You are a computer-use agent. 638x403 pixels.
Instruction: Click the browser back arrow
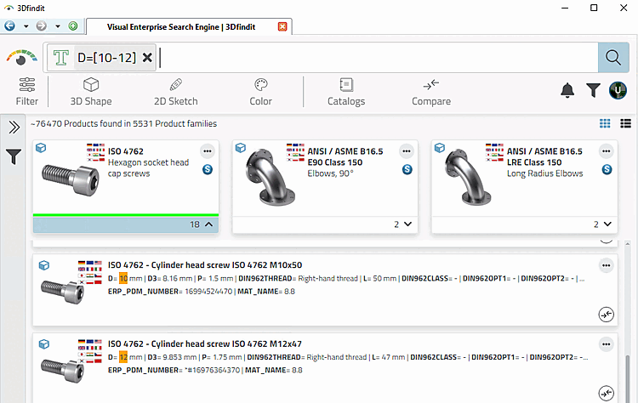click(9, 26)
